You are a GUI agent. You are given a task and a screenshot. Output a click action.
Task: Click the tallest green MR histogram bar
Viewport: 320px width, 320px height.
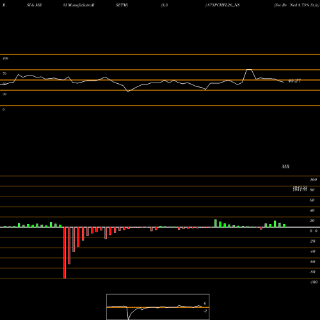(x=216, y=223)
